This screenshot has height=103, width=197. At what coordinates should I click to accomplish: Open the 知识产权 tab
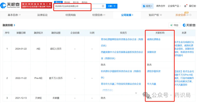(x=155, y=15)
